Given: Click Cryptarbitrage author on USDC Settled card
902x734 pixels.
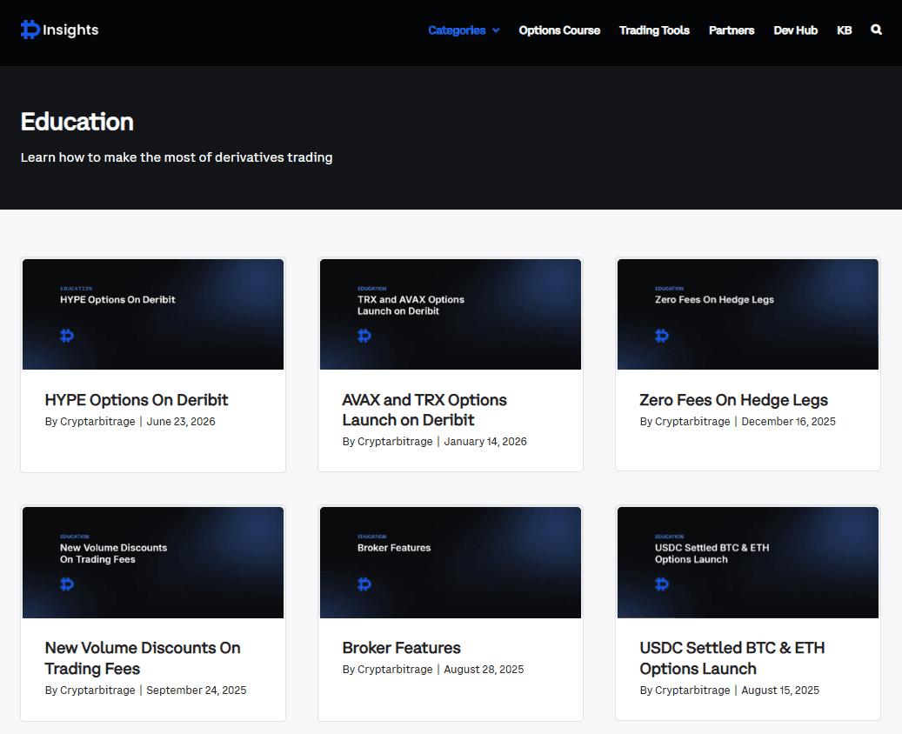Looking at the screenshot, I should [x=692, y=691].
